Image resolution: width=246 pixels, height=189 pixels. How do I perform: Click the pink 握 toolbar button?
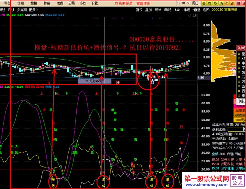pos(238,3)
